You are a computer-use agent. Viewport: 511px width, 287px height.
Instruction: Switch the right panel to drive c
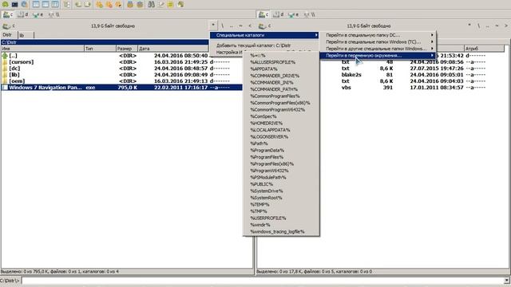tap(263, 14)
